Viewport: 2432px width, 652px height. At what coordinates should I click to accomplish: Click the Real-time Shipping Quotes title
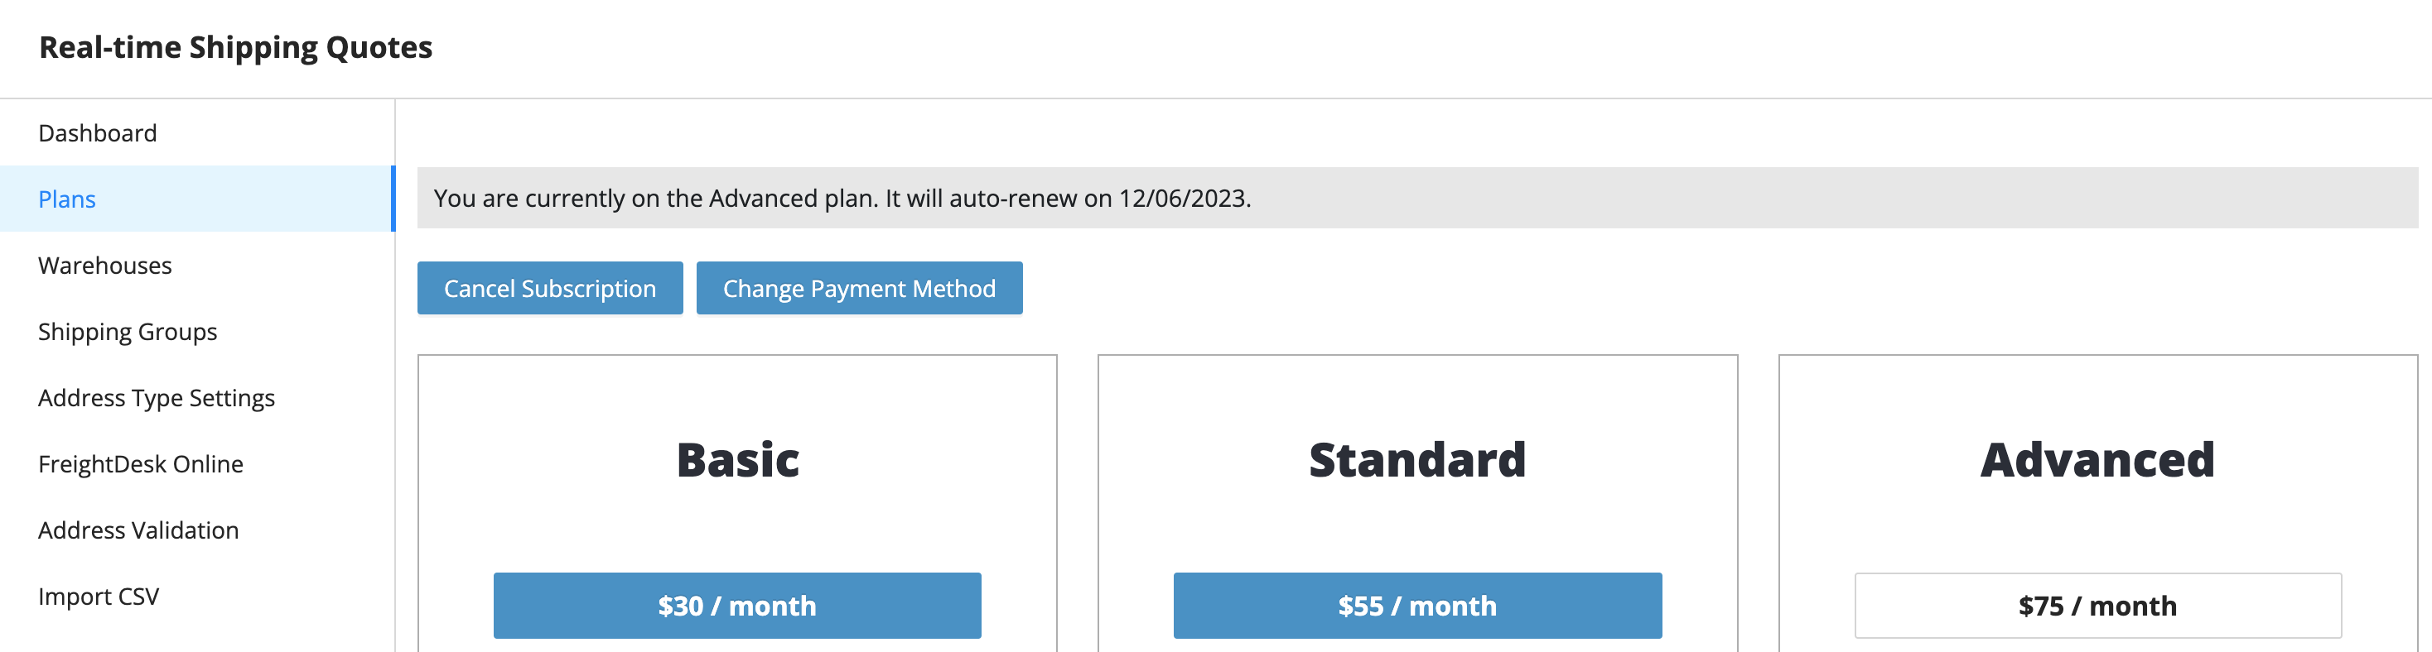(235, 47)
